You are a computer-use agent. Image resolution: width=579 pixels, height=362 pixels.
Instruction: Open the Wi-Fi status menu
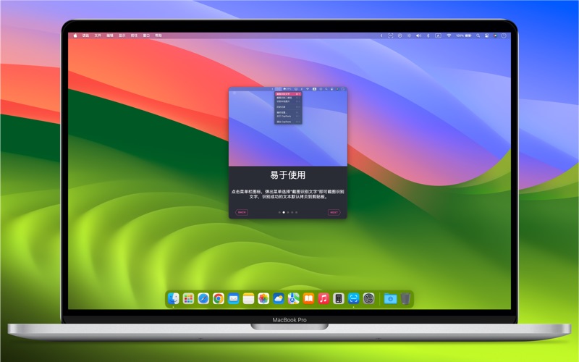pos(449,35)
